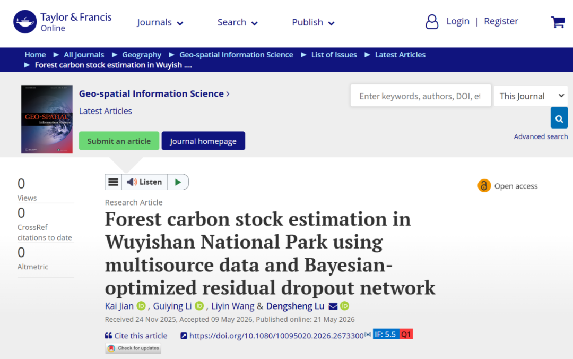
Task: Click the blue search magnifier button
Action: coord(559,118)
